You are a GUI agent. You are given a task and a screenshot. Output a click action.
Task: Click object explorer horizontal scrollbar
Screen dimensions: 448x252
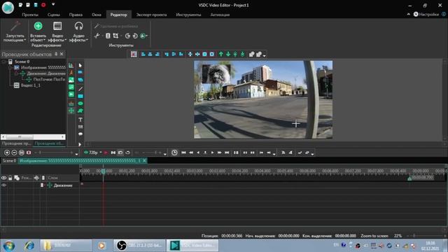(x=33, y=137)
